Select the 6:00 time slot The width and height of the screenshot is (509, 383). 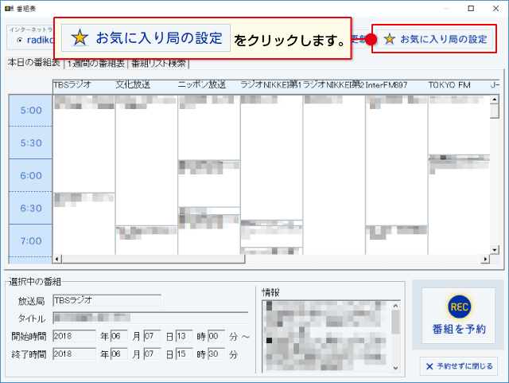click(30, 175)
